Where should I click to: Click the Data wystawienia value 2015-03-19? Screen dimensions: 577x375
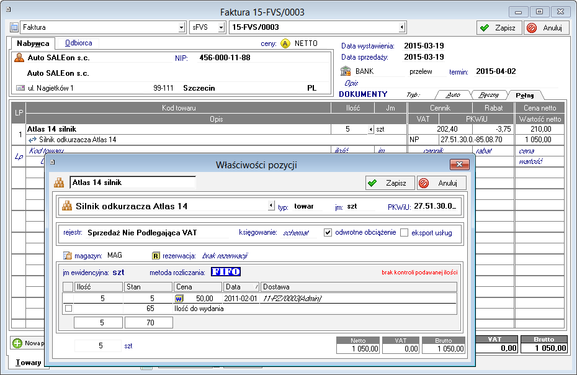click(x=424, y=46)
